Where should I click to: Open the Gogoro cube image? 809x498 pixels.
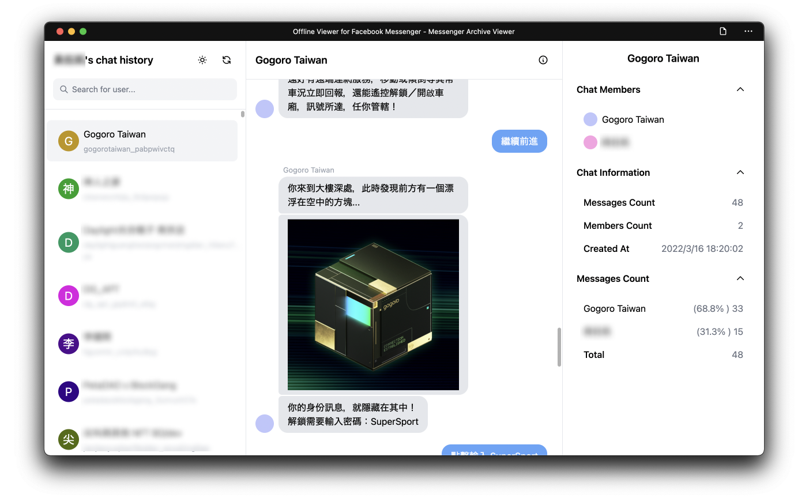[373, 304]
